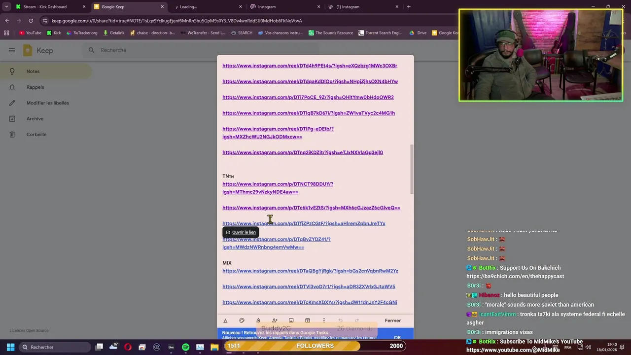Add an image to the note

(x=291, y=320)
